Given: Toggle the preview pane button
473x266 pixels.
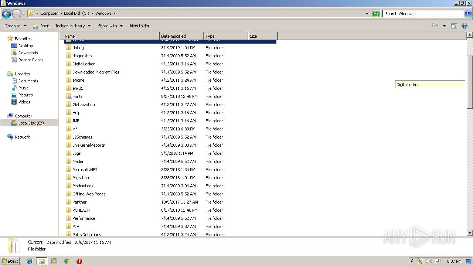Looking at the screenshot, I should [x=454, y=26].
